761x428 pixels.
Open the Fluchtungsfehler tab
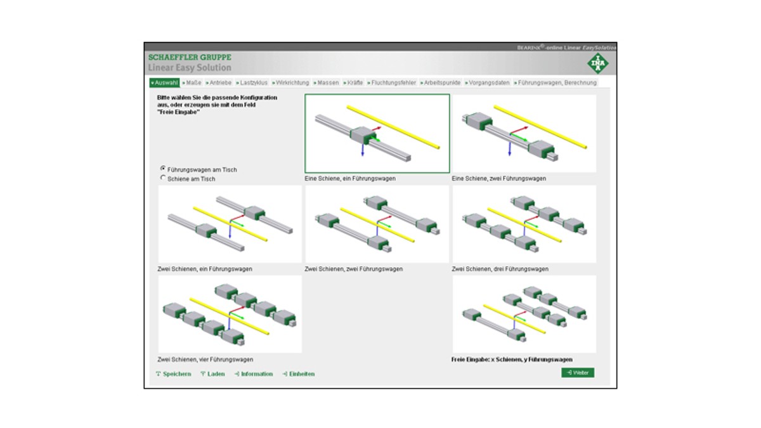(393, 83)
